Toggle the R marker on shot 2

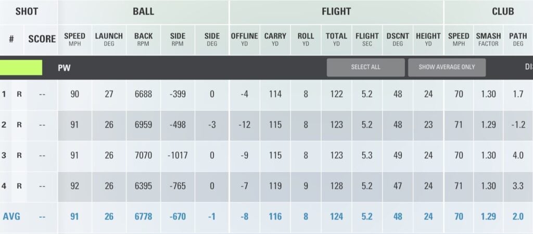[19, 125]
